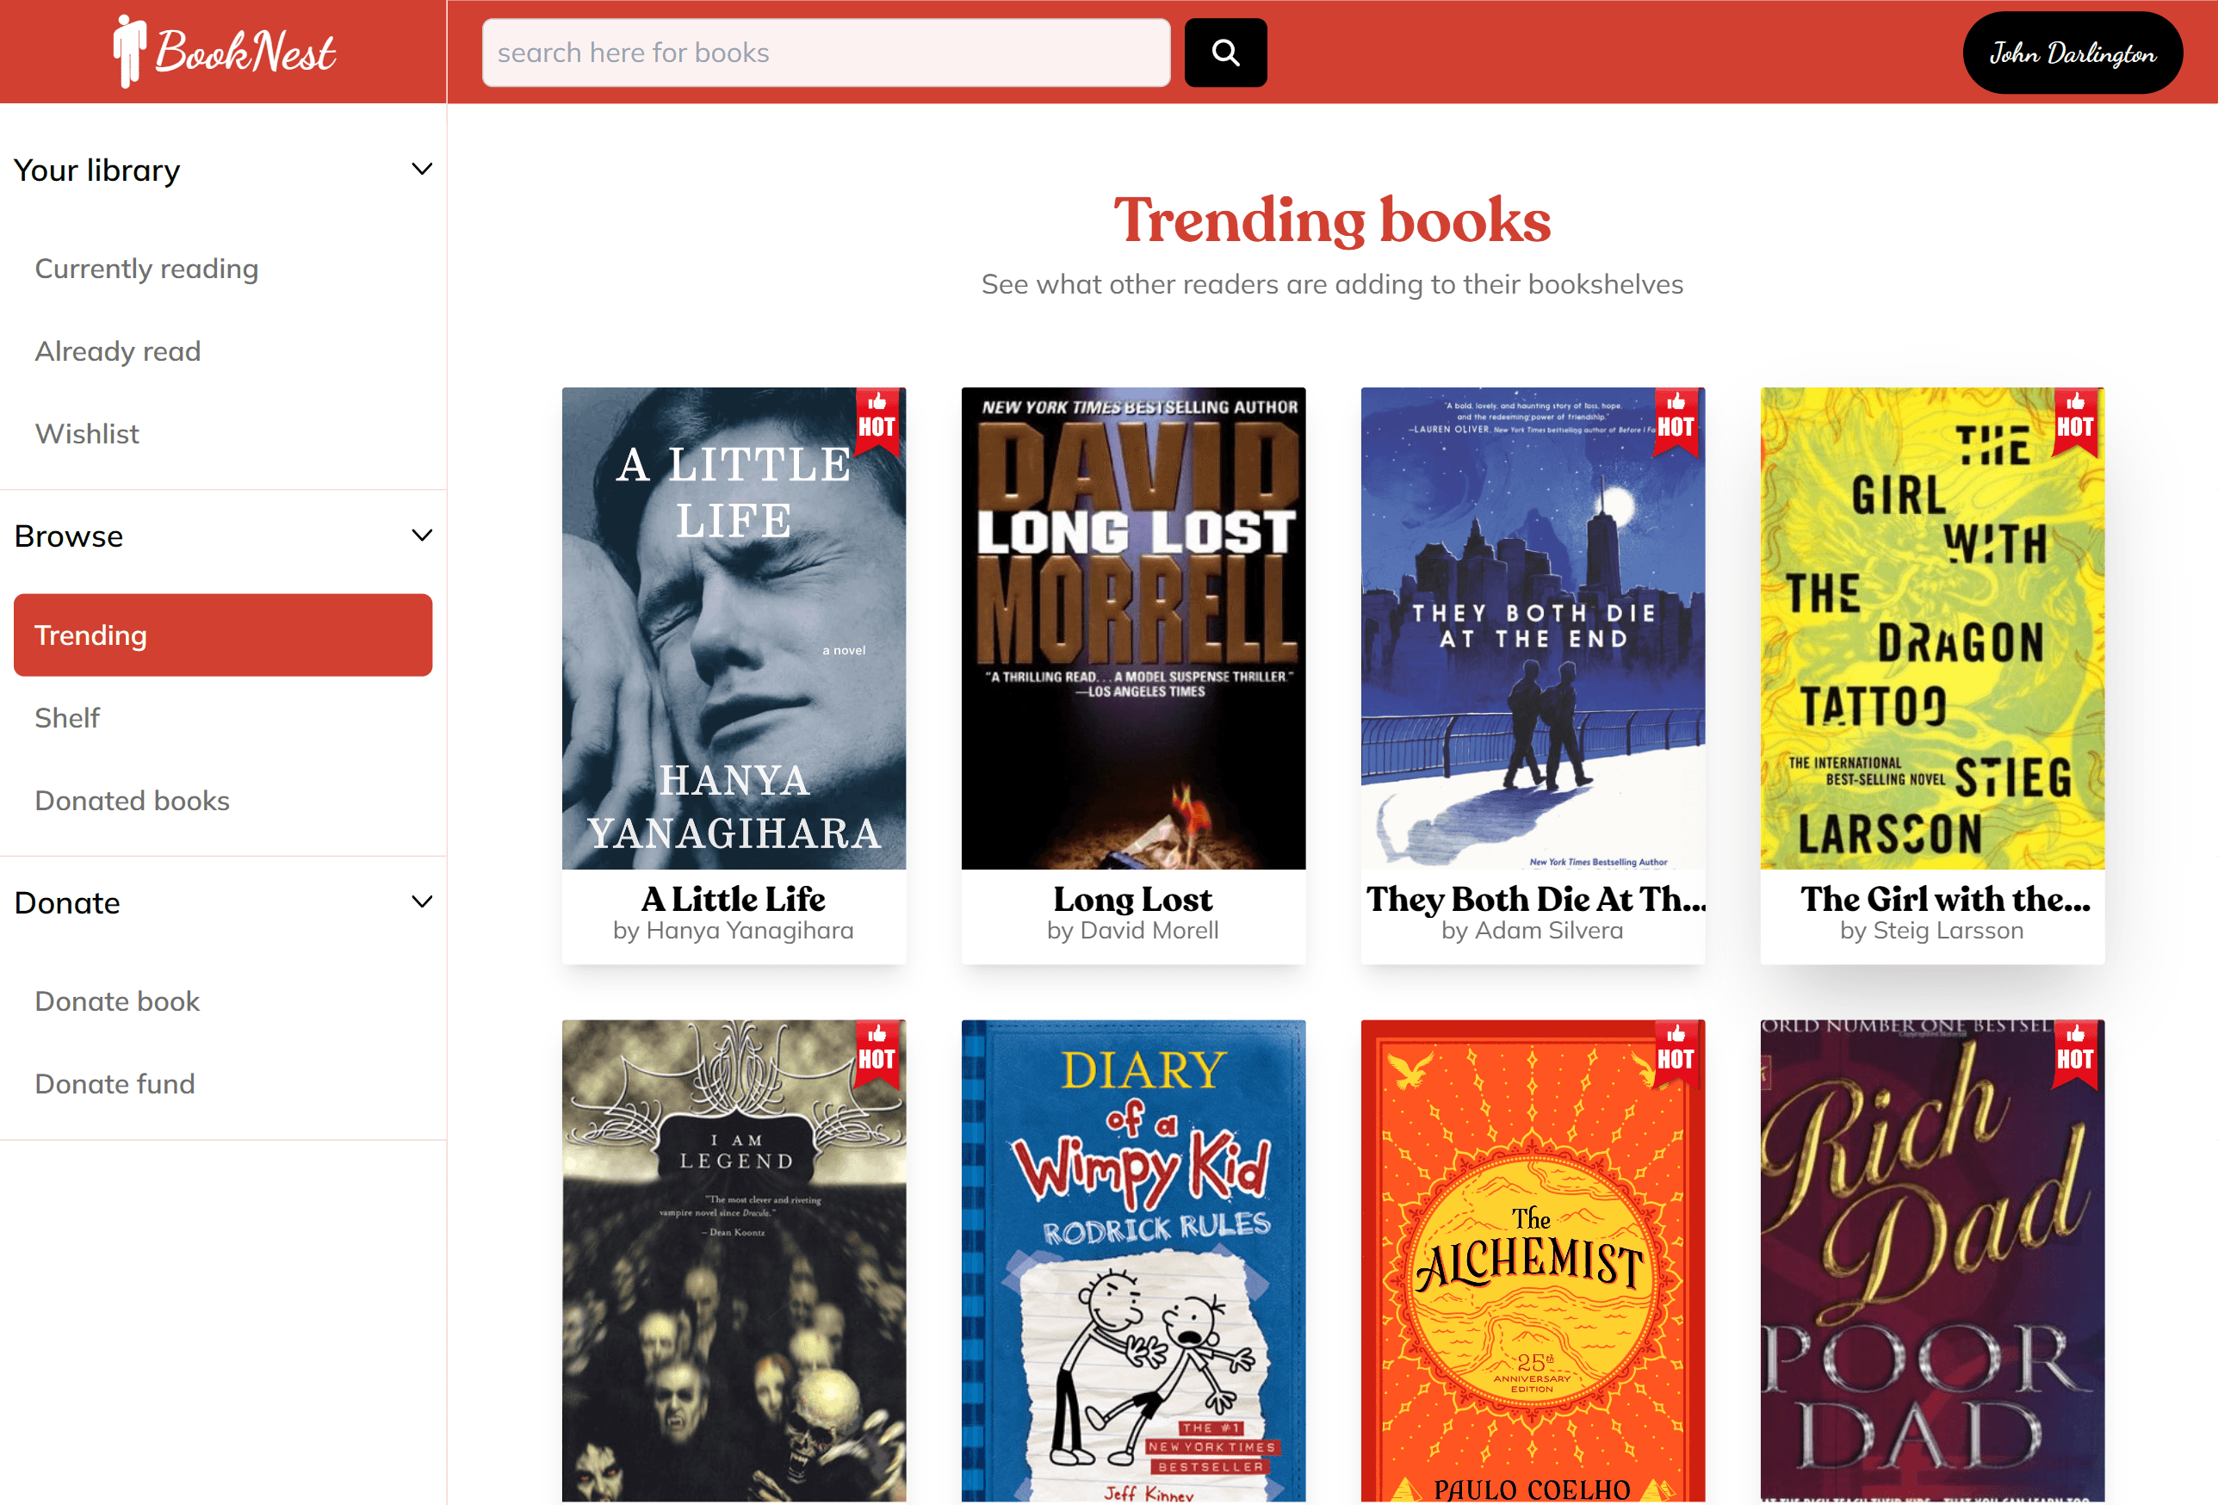This screenshot has height=1505, width=2218.
Task: Open Diary of a Wimpy Kid cover
Action: (1133, 1260)
